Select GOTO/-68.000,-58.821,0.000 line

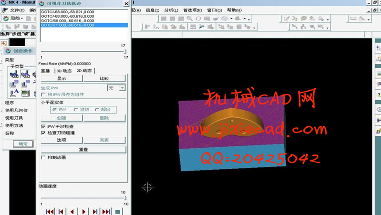pyautogui.click(x=84, y=11)
